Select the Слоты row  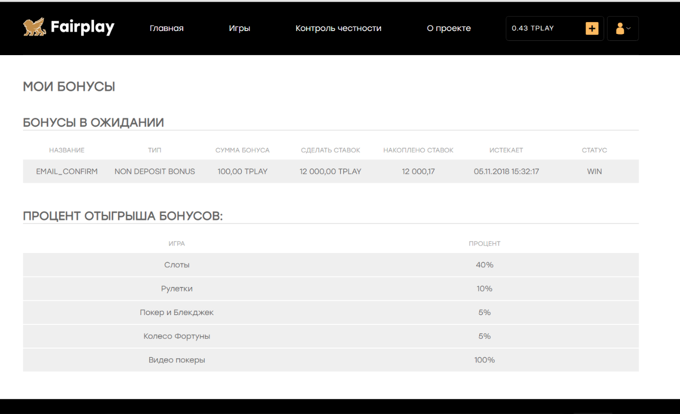[177, 265]
